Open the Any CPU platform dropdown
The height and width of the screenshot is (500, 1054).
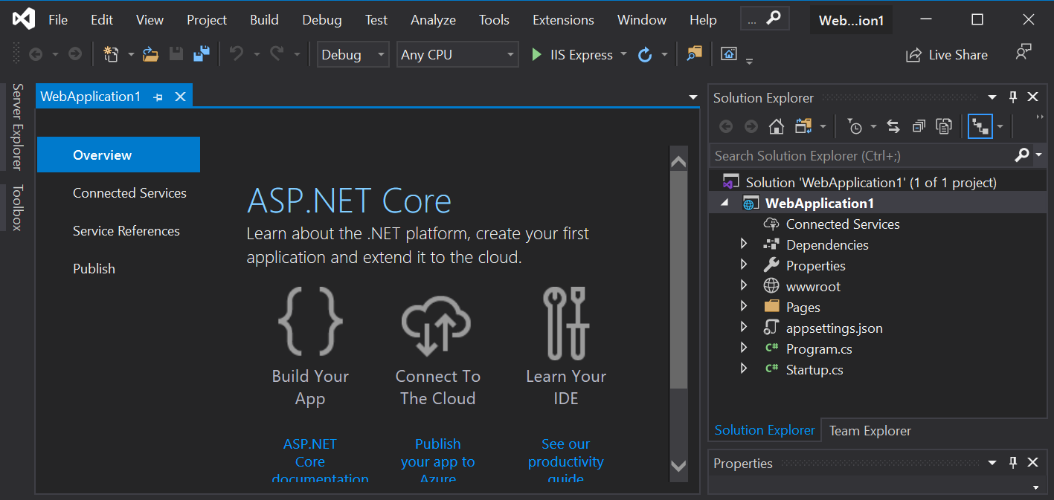457,54
